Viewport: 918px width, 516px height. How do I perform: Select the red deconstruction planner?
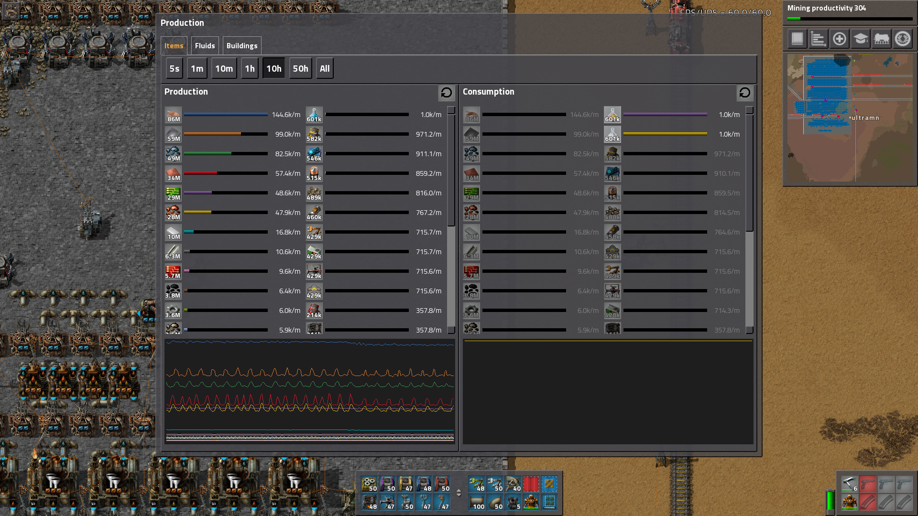(531, 484)
